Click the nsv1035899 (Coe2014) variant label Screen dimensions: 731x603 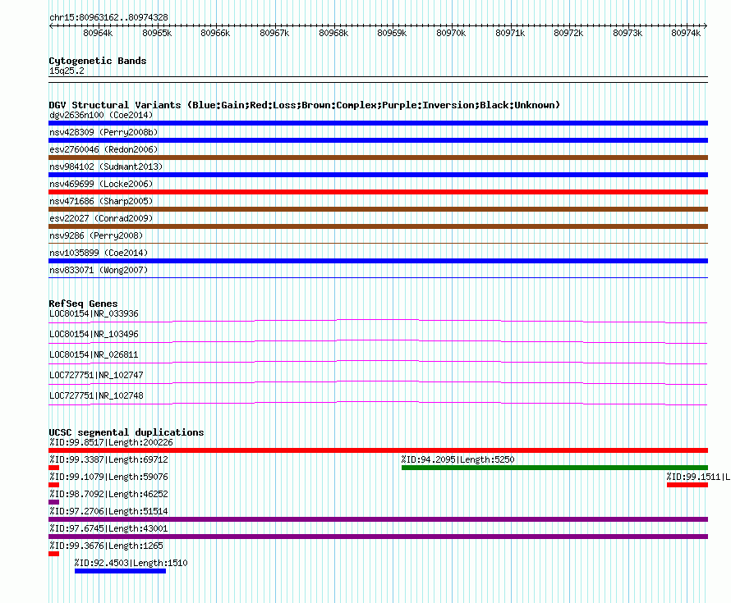click(99, 253)
